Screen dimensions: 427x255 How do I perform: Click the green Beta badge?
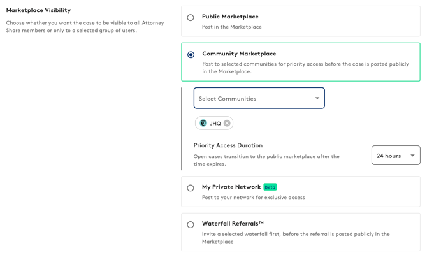coord(270,187)
